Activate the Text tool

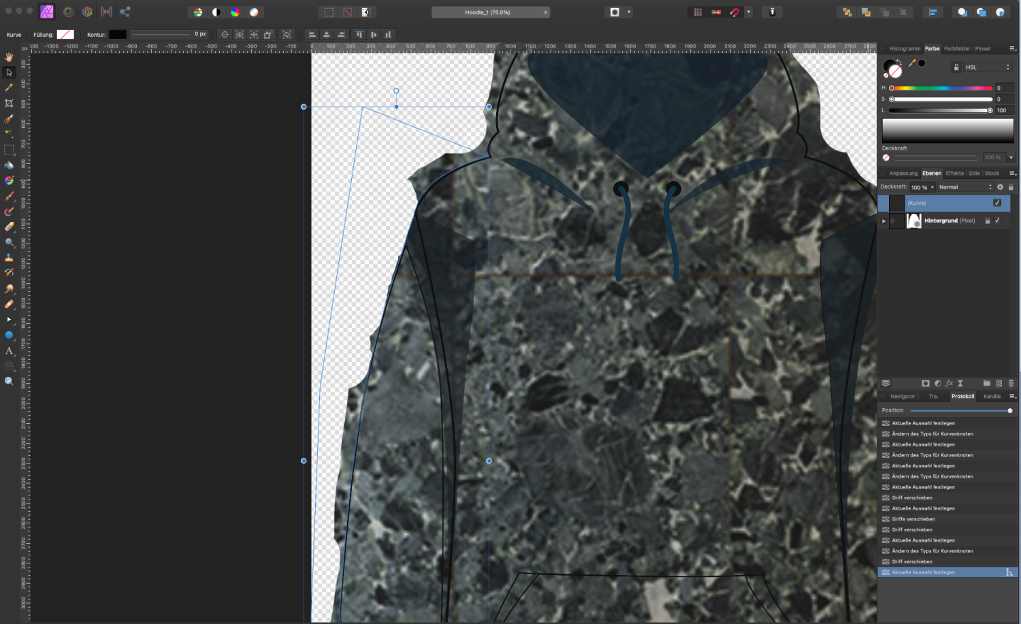pyautogui.click(x=9, y=351)
